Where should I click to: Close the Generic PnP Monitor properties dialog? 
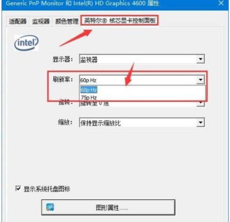pyautogui.click(x=221, y=3)
